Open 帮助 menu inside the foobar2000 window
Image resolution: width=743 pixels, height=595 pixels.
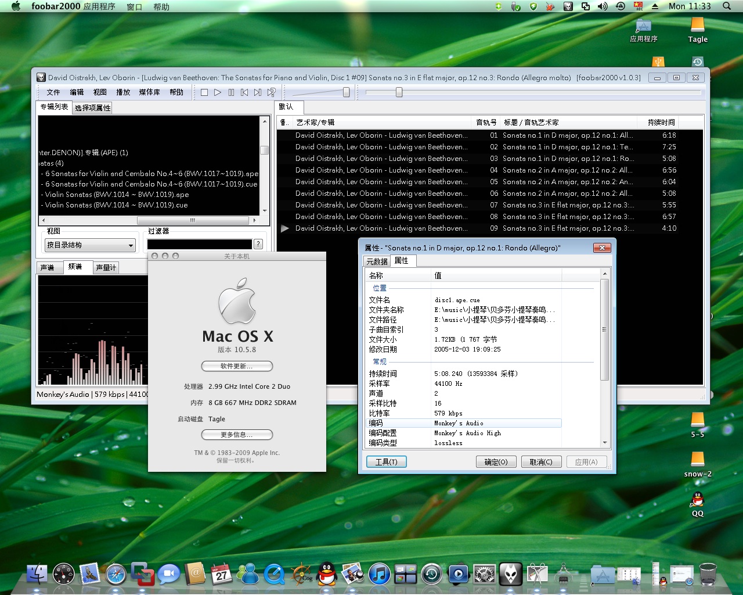coord(176,92)
